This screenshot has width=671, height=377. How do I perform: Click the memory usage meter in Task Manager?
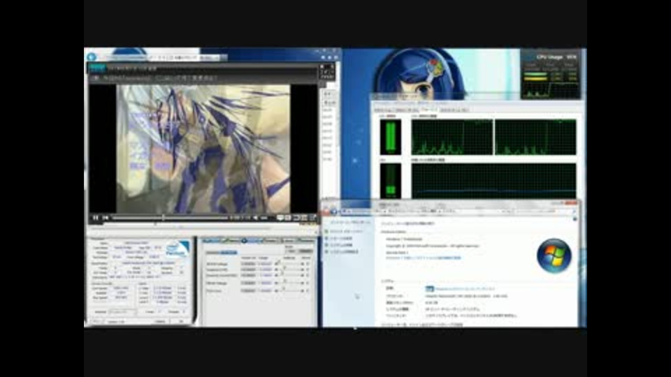point(390,180)
